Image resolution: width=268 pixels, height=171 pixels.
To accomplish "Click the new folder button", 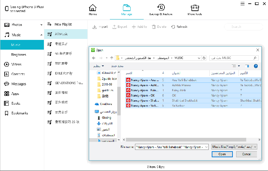I will click(117, 66).
